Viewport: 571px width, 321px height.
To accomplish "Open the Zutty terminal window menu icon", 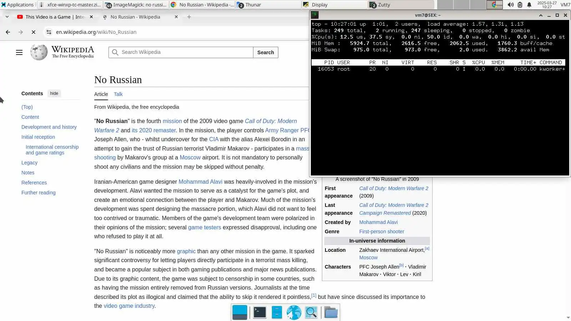I will click(314, 15).
